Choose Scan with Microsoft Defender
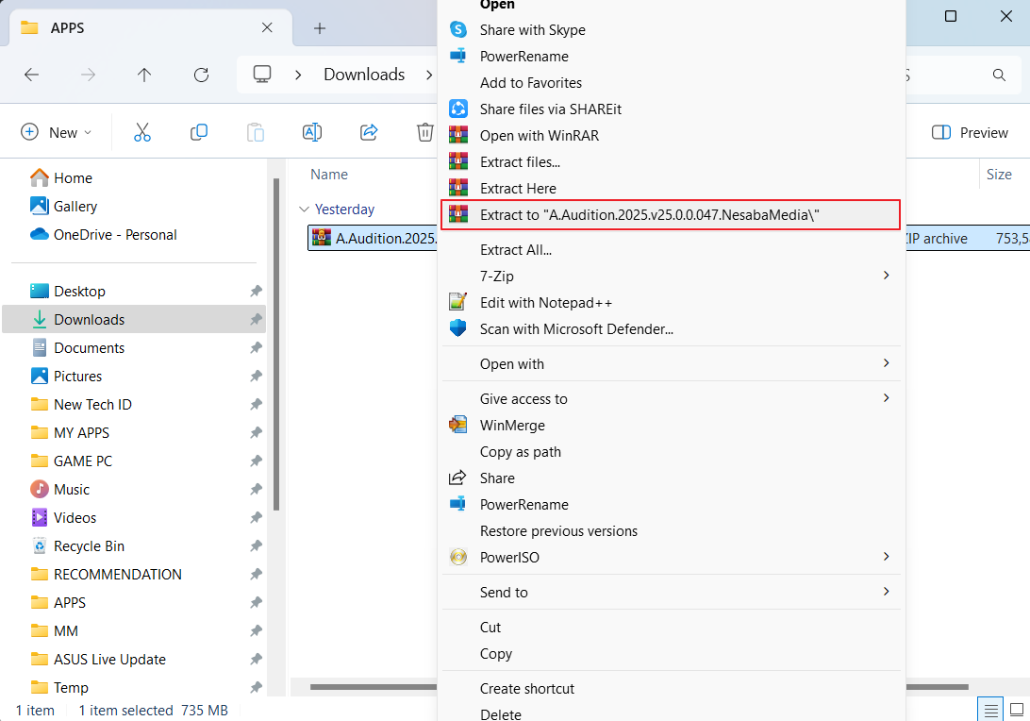Screen dimensions: 1030x721 coord(576,329)
